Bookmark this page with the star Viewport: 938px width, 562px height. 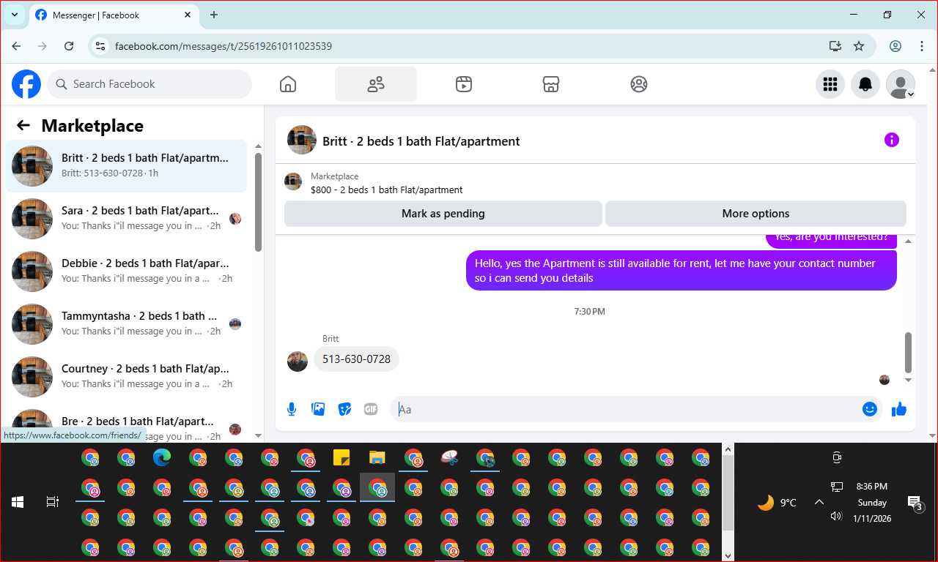859,46
